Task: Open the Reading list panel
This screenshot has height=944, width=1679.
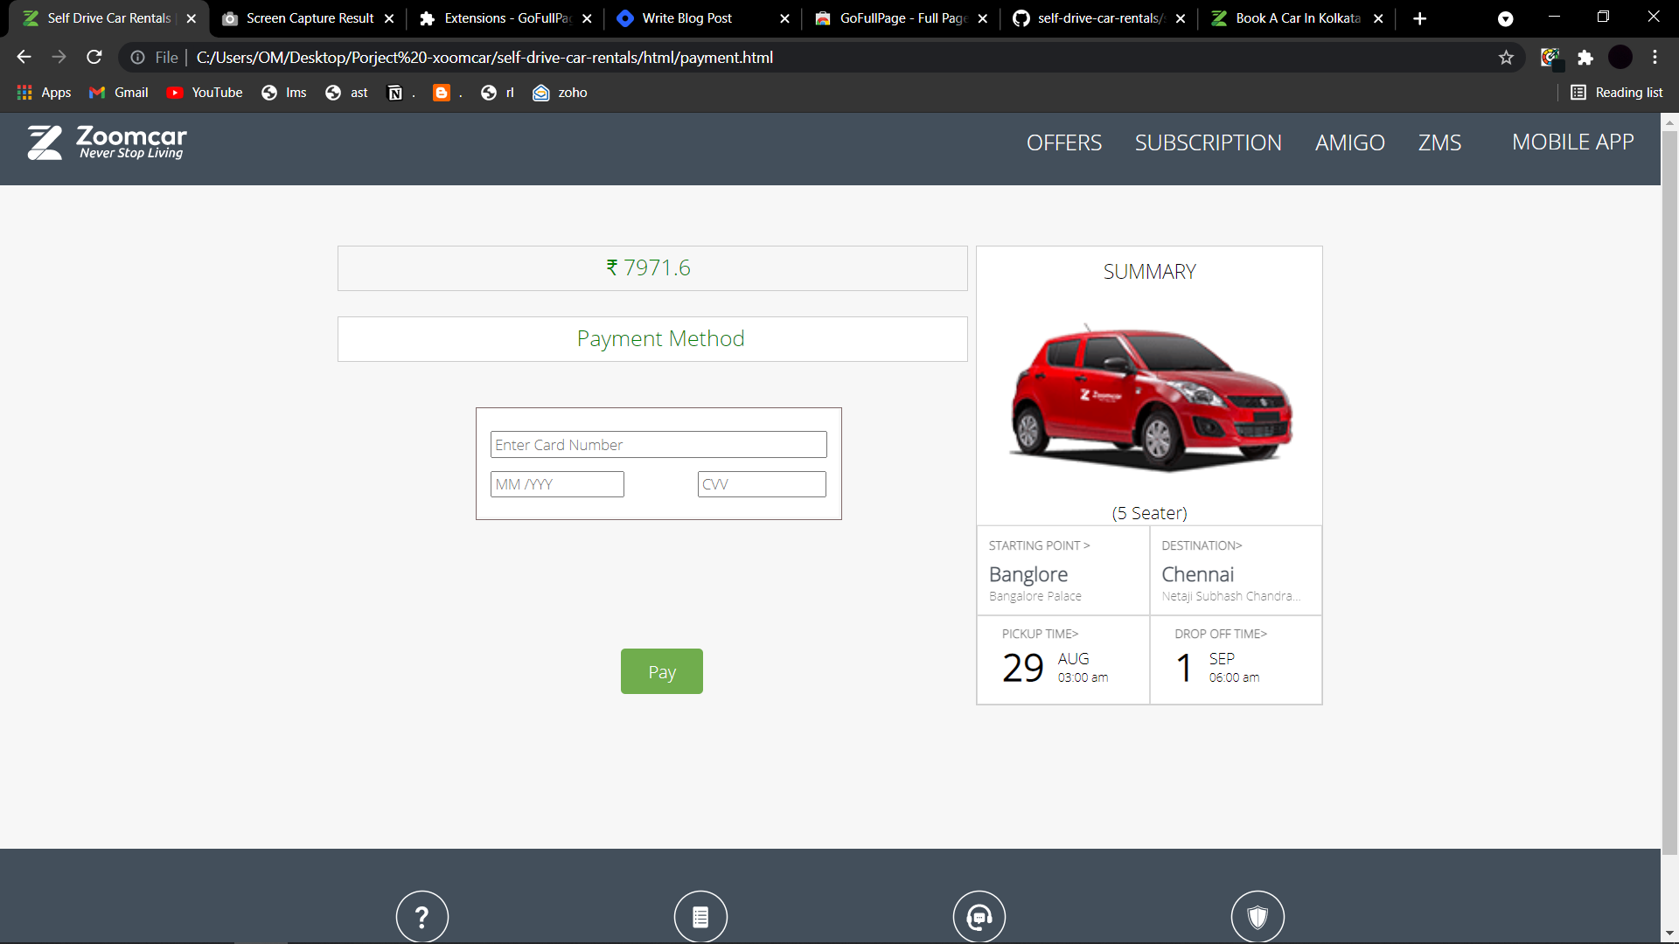Action: pyautogui.click(x=1617, y=93)
